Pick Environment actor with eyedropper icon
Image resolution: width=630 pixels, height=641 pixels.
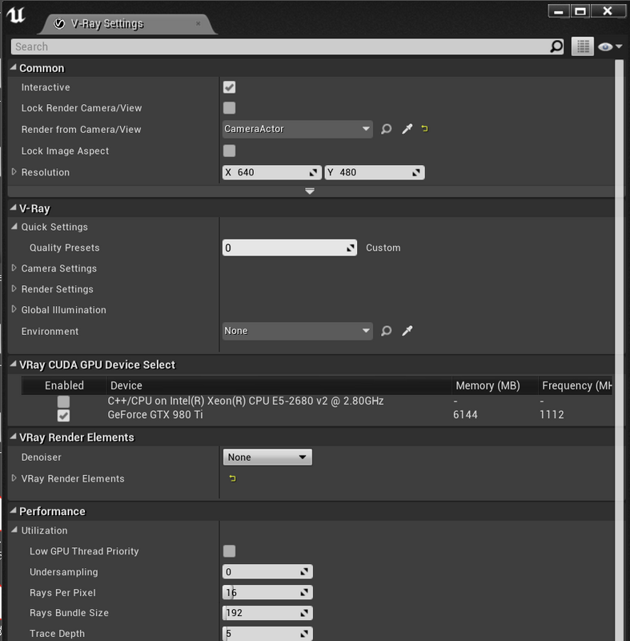(407, 331)
